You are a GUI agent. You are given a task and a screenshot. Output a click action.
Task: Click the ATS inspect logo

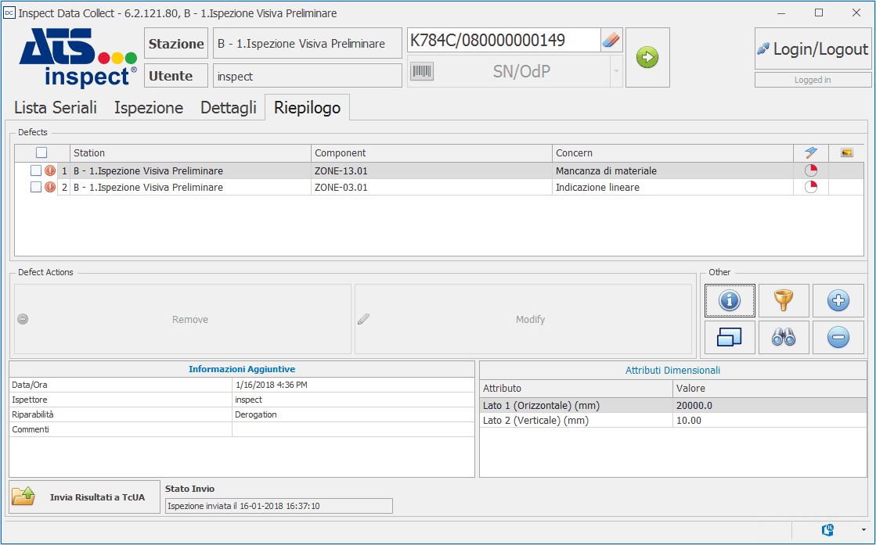[x=78, y=58]
